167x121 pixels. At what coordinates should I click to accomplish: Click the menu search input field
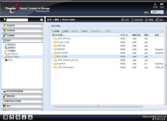pos(17,20)
